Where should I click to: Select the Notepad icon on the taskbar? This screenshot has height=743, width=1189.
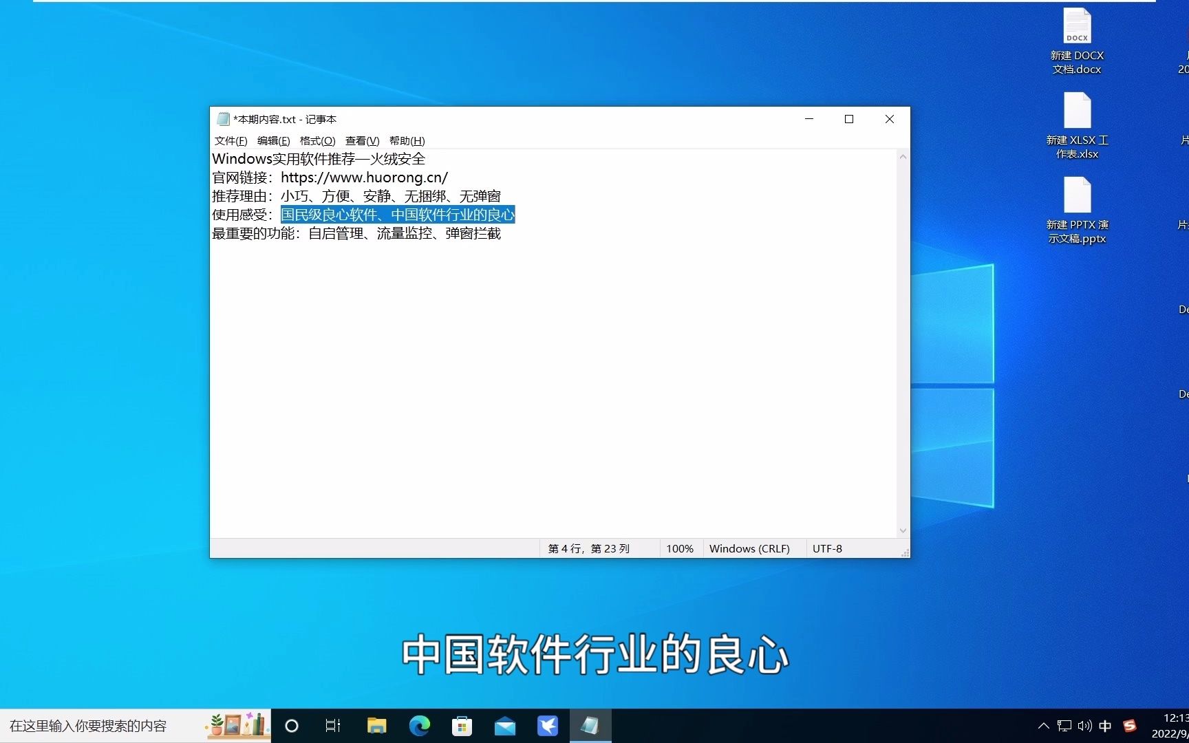pyautogui.click(x=590, y=726)
